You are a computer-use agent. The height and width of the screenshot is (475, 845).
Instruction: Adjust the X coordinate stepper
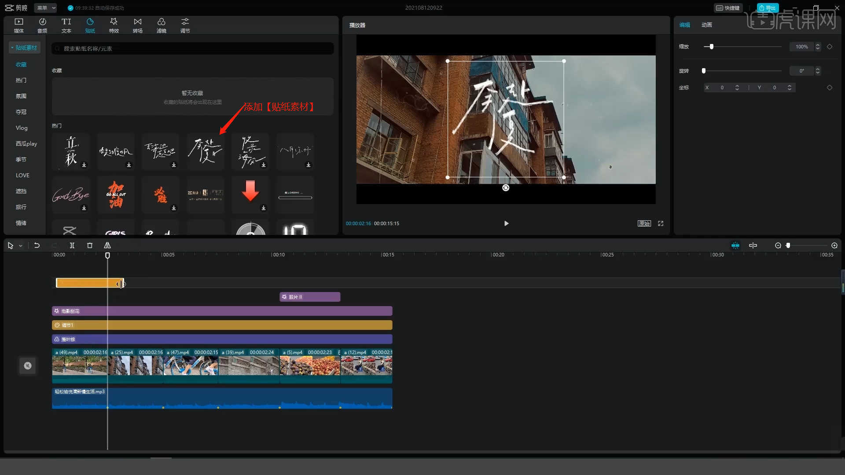(x=737, y=88)
